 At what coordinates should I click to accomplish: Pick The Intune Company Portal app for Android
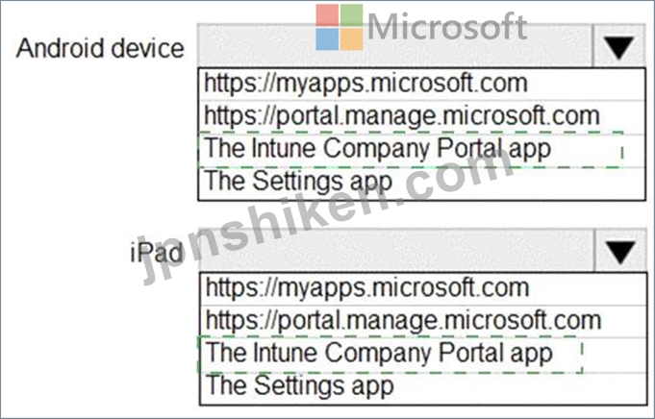coord(421,150)
